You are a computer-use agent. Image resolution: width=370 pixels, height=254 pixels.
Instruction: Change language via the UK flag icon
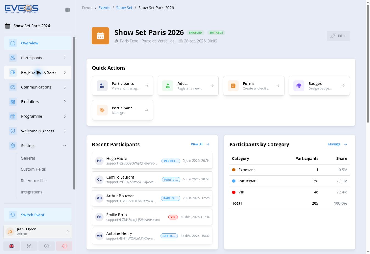coord(12,246)
